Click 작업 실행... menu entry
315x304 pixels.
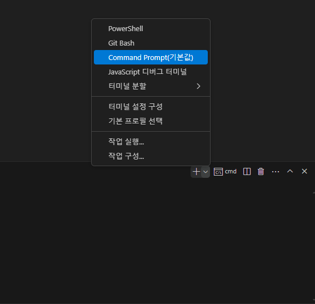[151, 142]
